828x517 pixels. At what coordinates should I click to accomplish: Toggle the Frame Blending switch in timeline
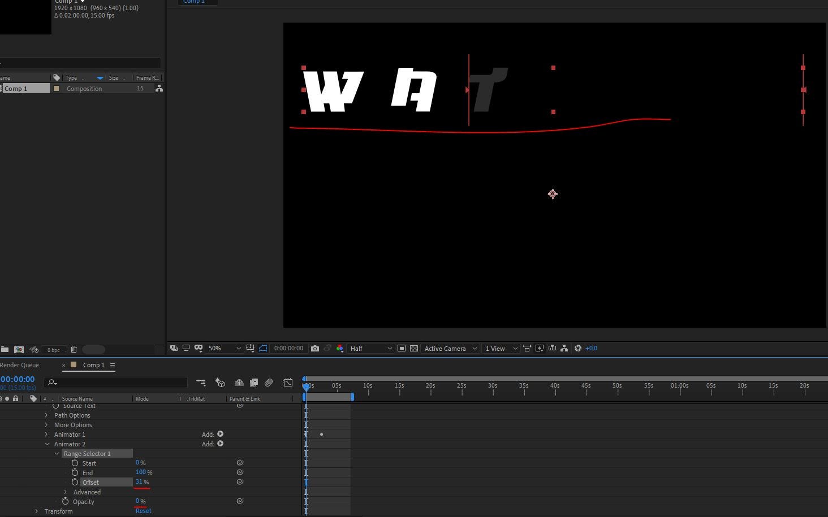coord(254,383)
